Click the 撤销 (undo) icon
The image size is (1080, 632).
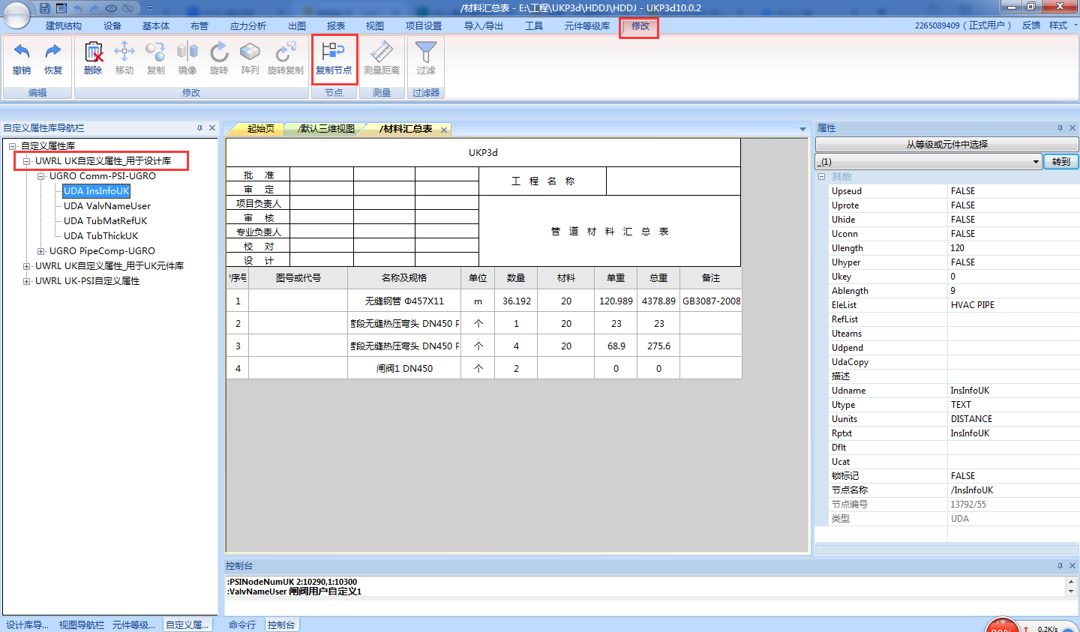pyautogui.click(x=22, y=52)
